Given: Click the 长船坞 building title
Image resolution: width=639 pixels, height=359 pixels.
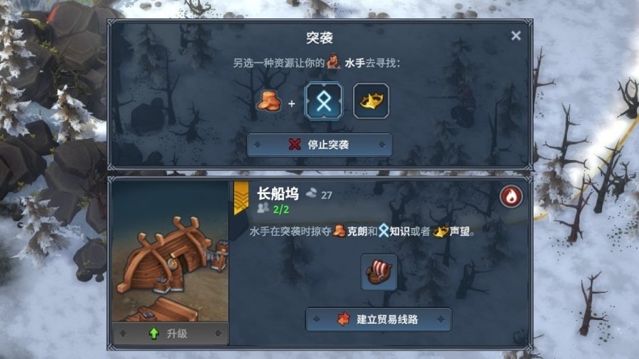Looking at the screenshot, I should point(278,194).
